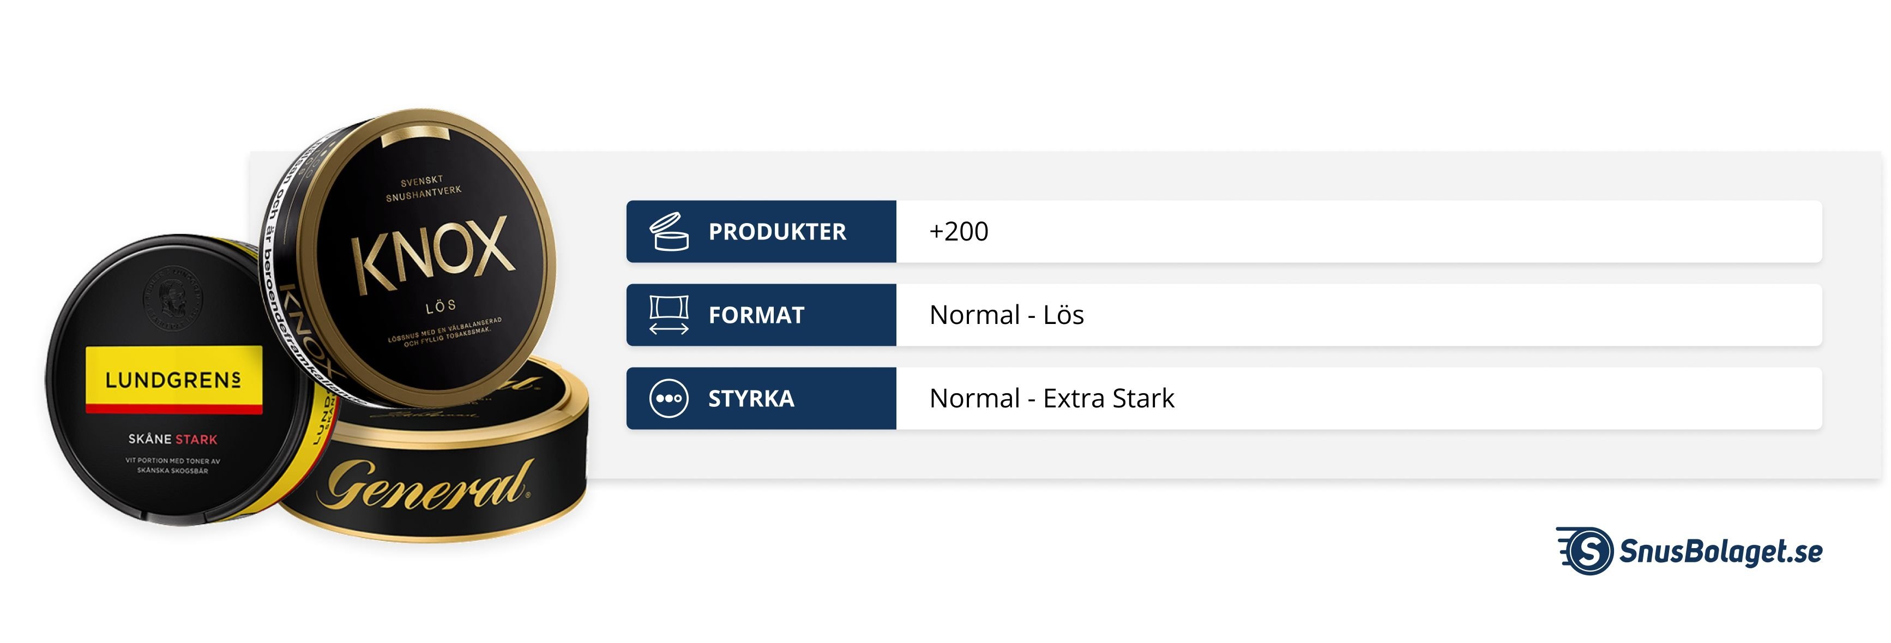Click the Normal - Extra Stark value

[1051, 399]
